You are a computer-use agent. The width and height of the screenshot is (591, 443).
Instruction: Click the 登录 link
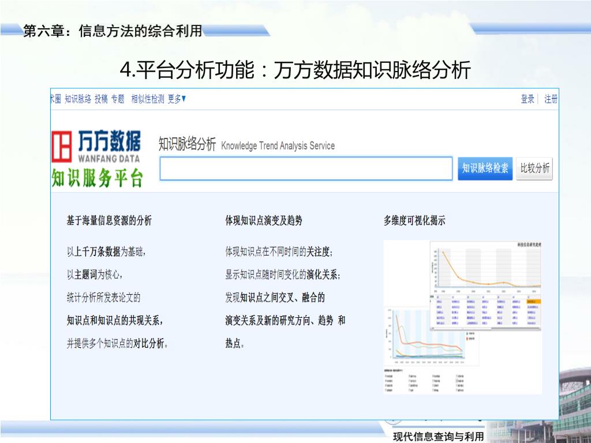(528, 99)
